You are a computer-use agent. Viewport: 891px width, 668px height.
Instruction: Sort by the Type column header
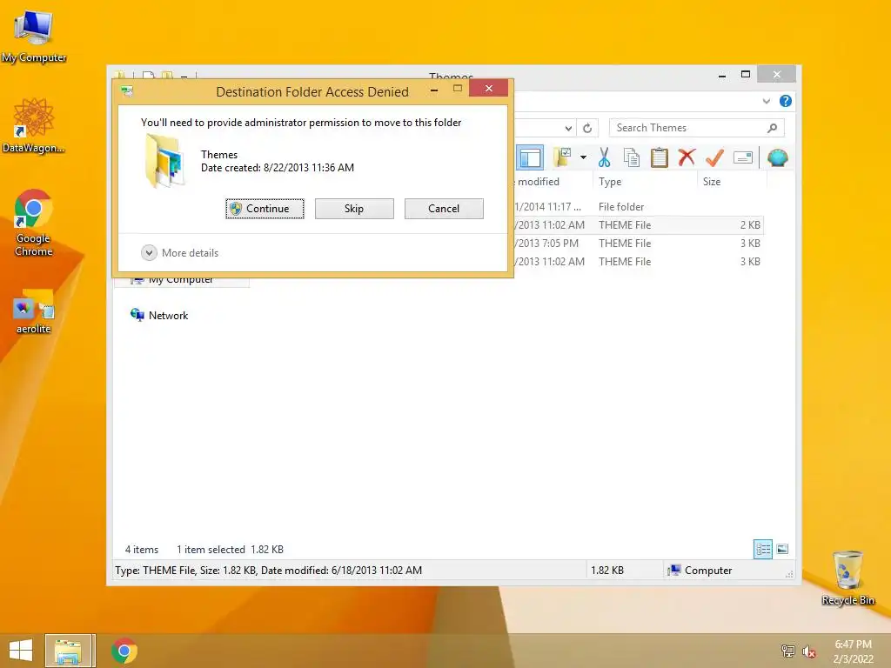[x=645, y=182]
